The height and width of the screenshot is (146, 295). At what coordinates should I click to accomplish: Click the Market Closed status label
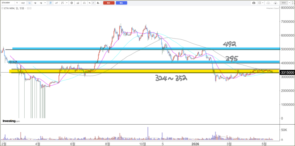273,8
